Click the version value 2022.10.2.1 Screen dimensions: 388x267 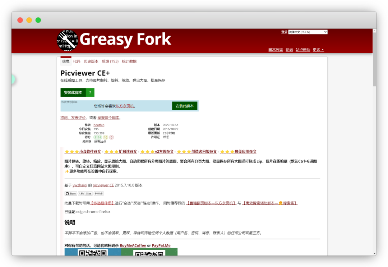(x=171, y=125)
